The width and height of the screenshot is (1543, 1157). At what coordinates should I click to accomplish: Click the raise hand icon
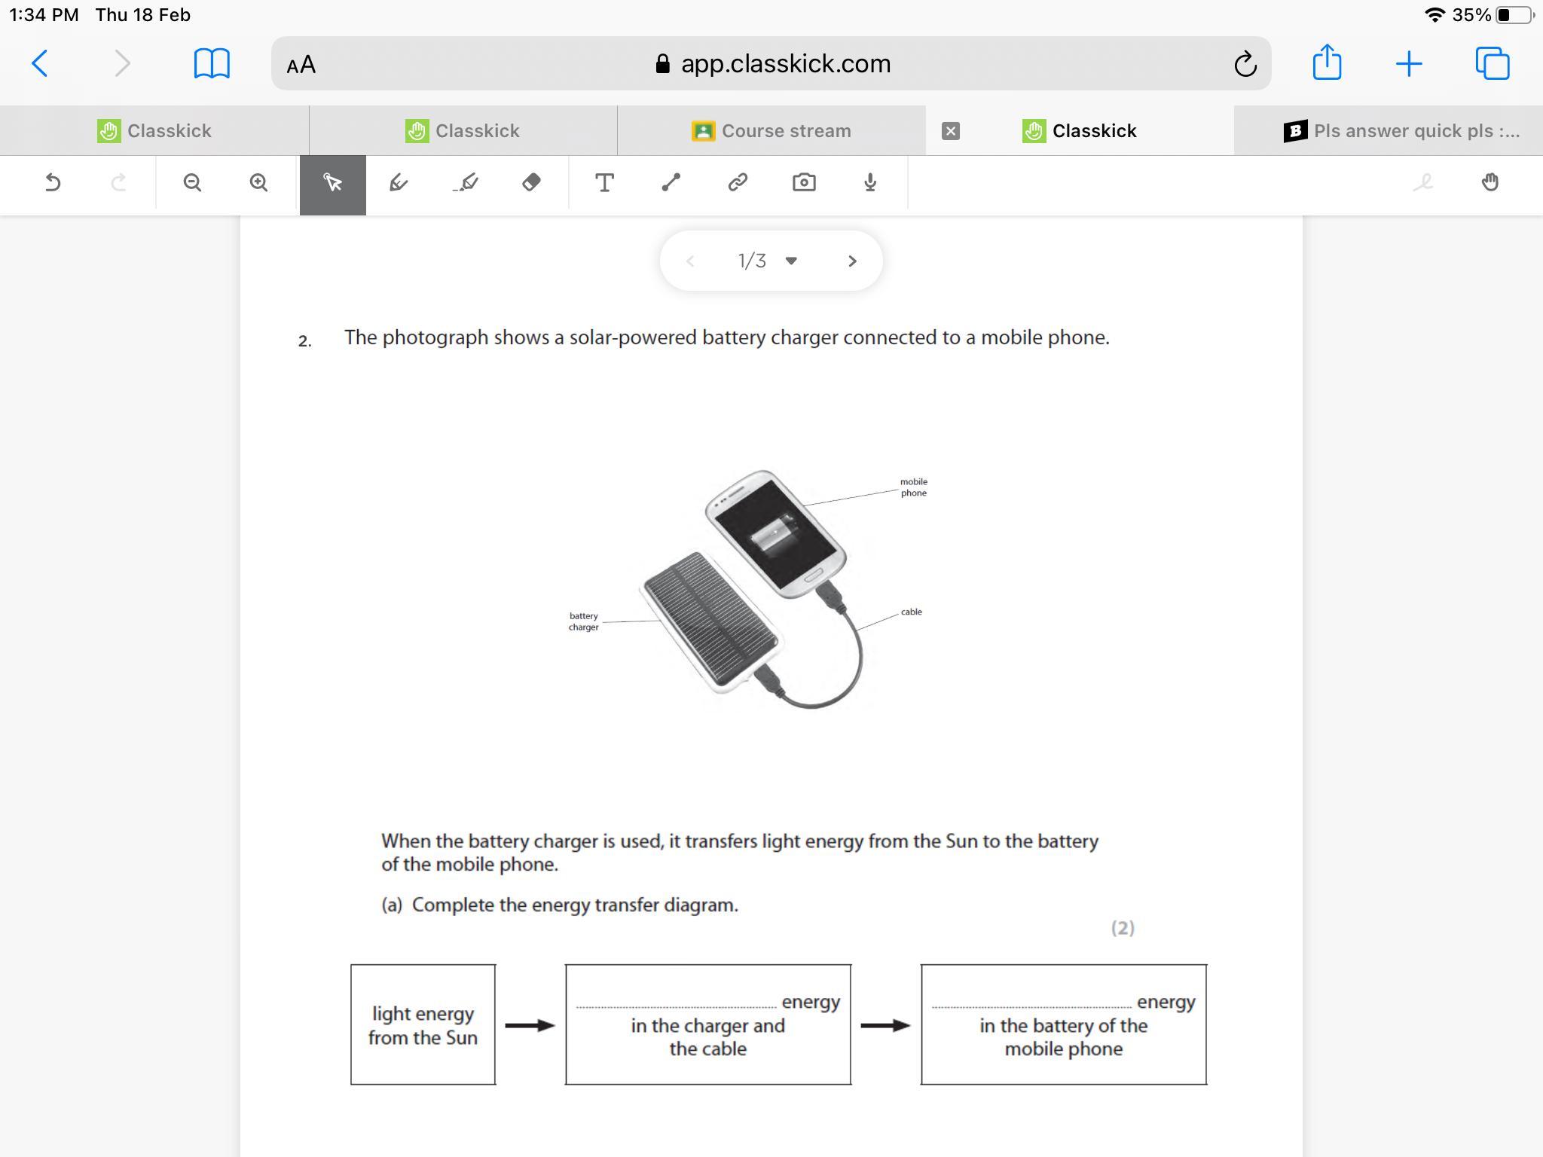[1490, 183]
